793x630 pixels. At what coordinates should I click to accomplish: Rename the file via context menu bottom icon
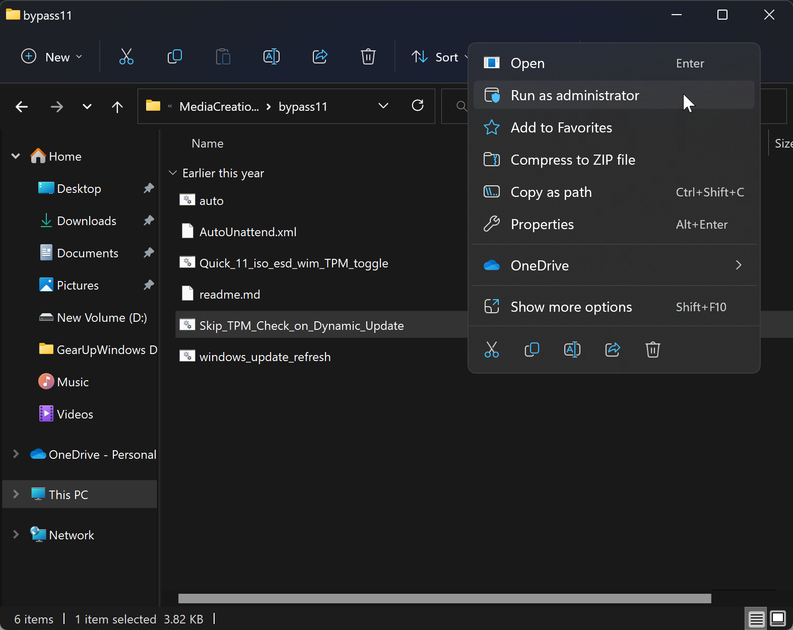[572, 349]
